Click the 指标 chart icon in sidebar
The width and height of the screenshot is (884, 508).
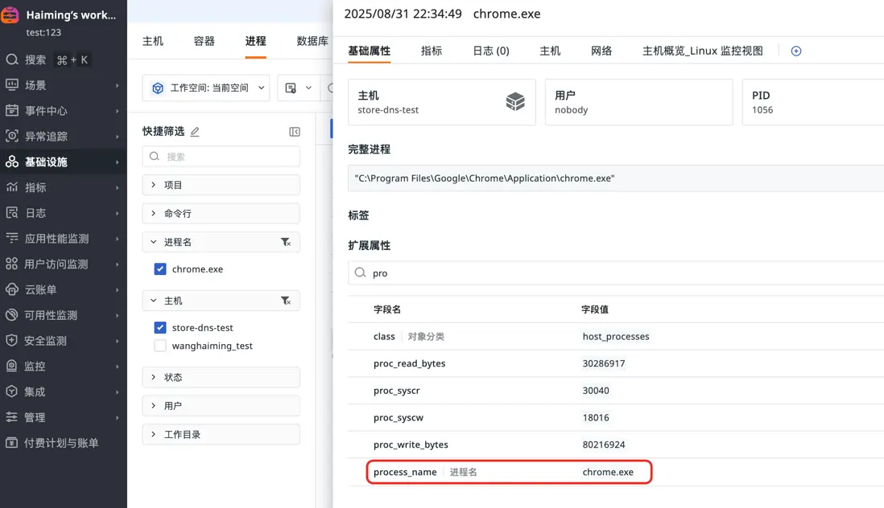coord(12,186)
